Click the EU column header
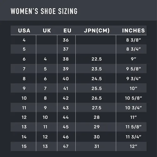The image size is (157, 157). 67,30
